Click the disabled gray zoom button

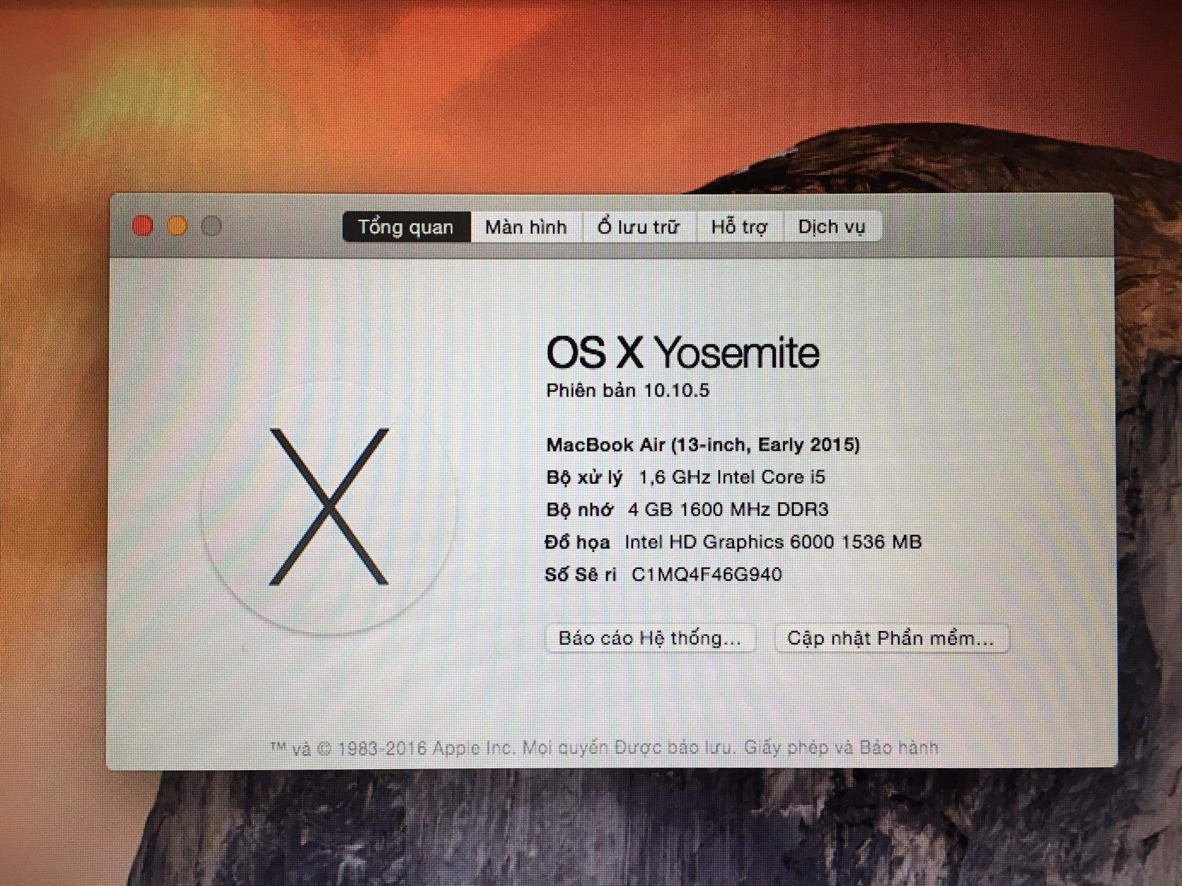coord(211,226)
